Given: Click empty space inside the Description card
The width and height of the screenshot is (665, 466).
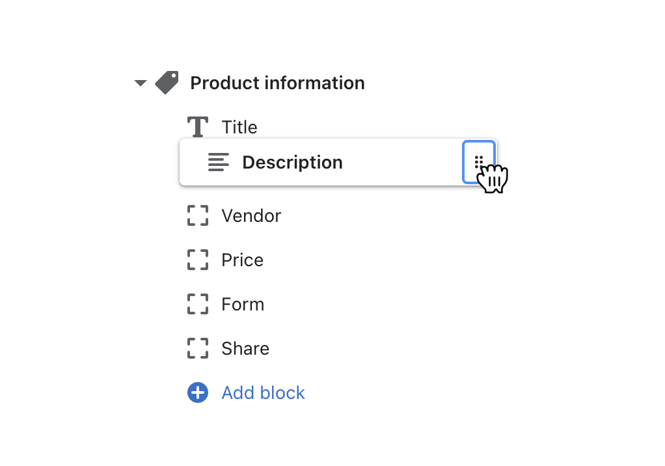Looking at the screenshot, I should pos(403,163).
